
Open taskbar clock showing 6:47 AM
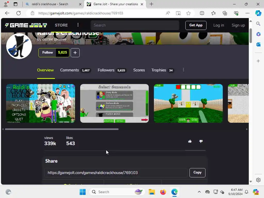click(235, 192)
